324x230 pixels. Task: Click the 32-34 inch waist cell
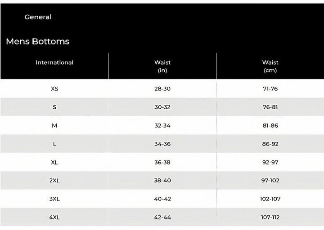(x=162, y=126)
